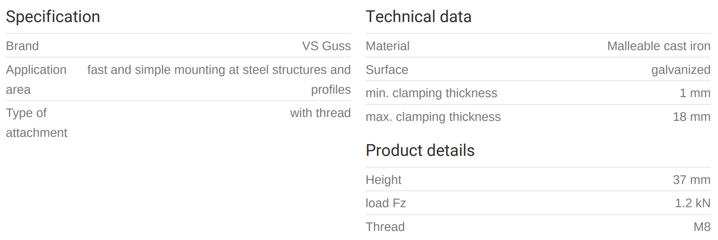Click the Malleable cast iron value
The width and height of the screenshot is (718, 240).
pyautogui.click(x=658, y=46)
